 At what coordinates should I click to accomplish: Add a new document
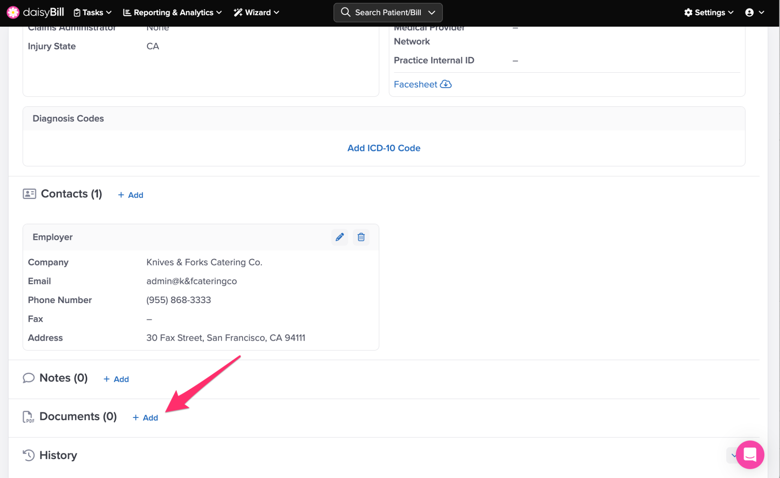click(x=145, y=418)
